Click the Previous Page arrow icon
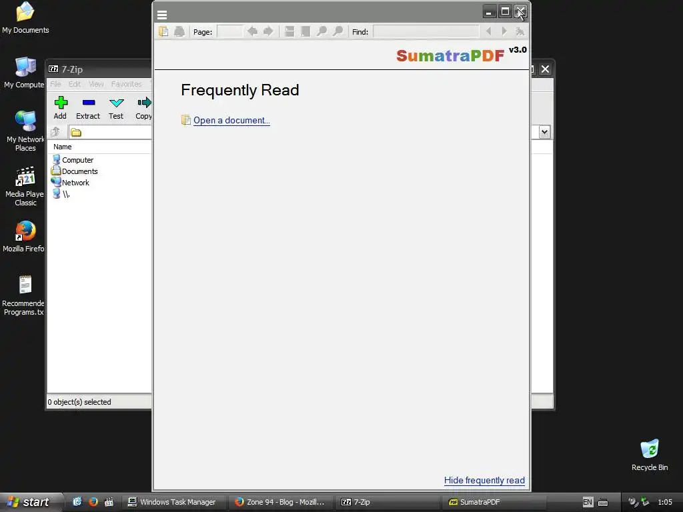This screenshot has width=683, height=512. point(252,31)
